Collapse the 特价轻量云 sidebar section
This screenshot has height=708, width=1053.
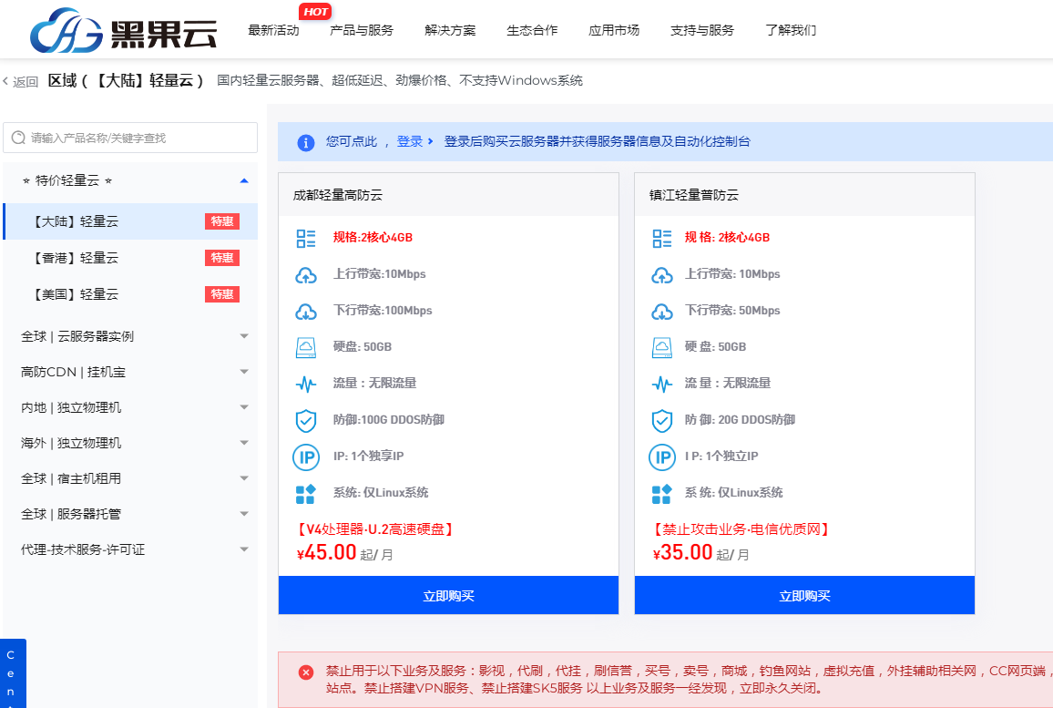coord(243,180)
